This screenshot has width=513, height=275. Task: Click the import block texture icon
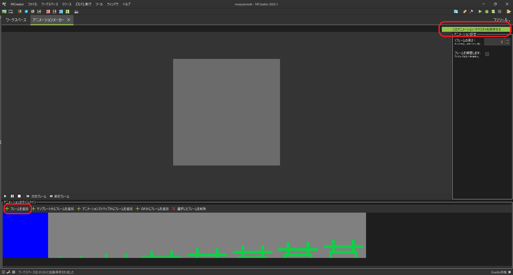pyautogui.click(x=20, y=11)
